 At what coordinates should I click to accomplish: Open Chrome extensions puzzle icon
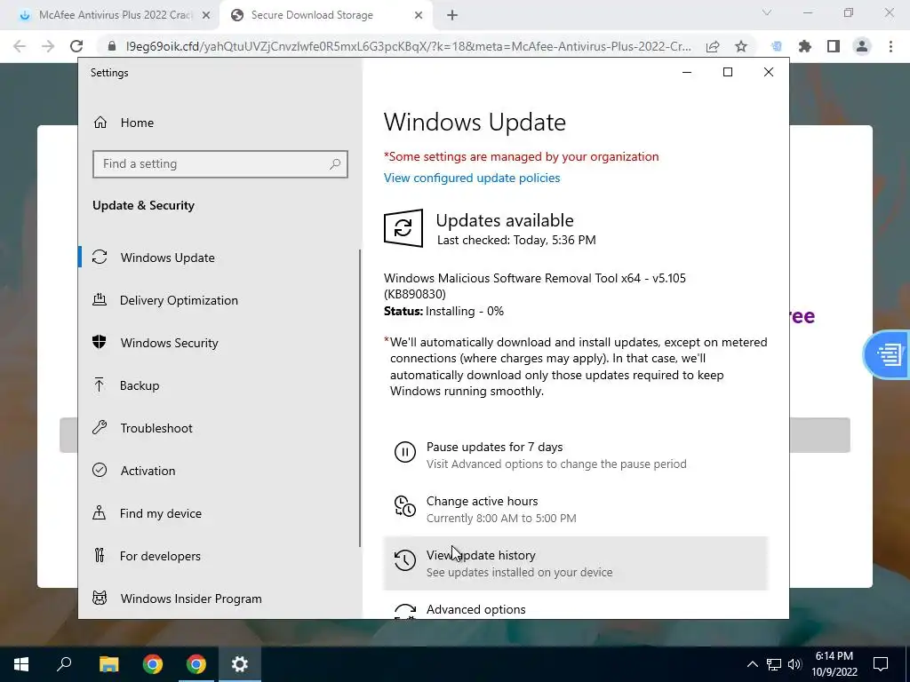pyautogui.click(x=805, y=46)
